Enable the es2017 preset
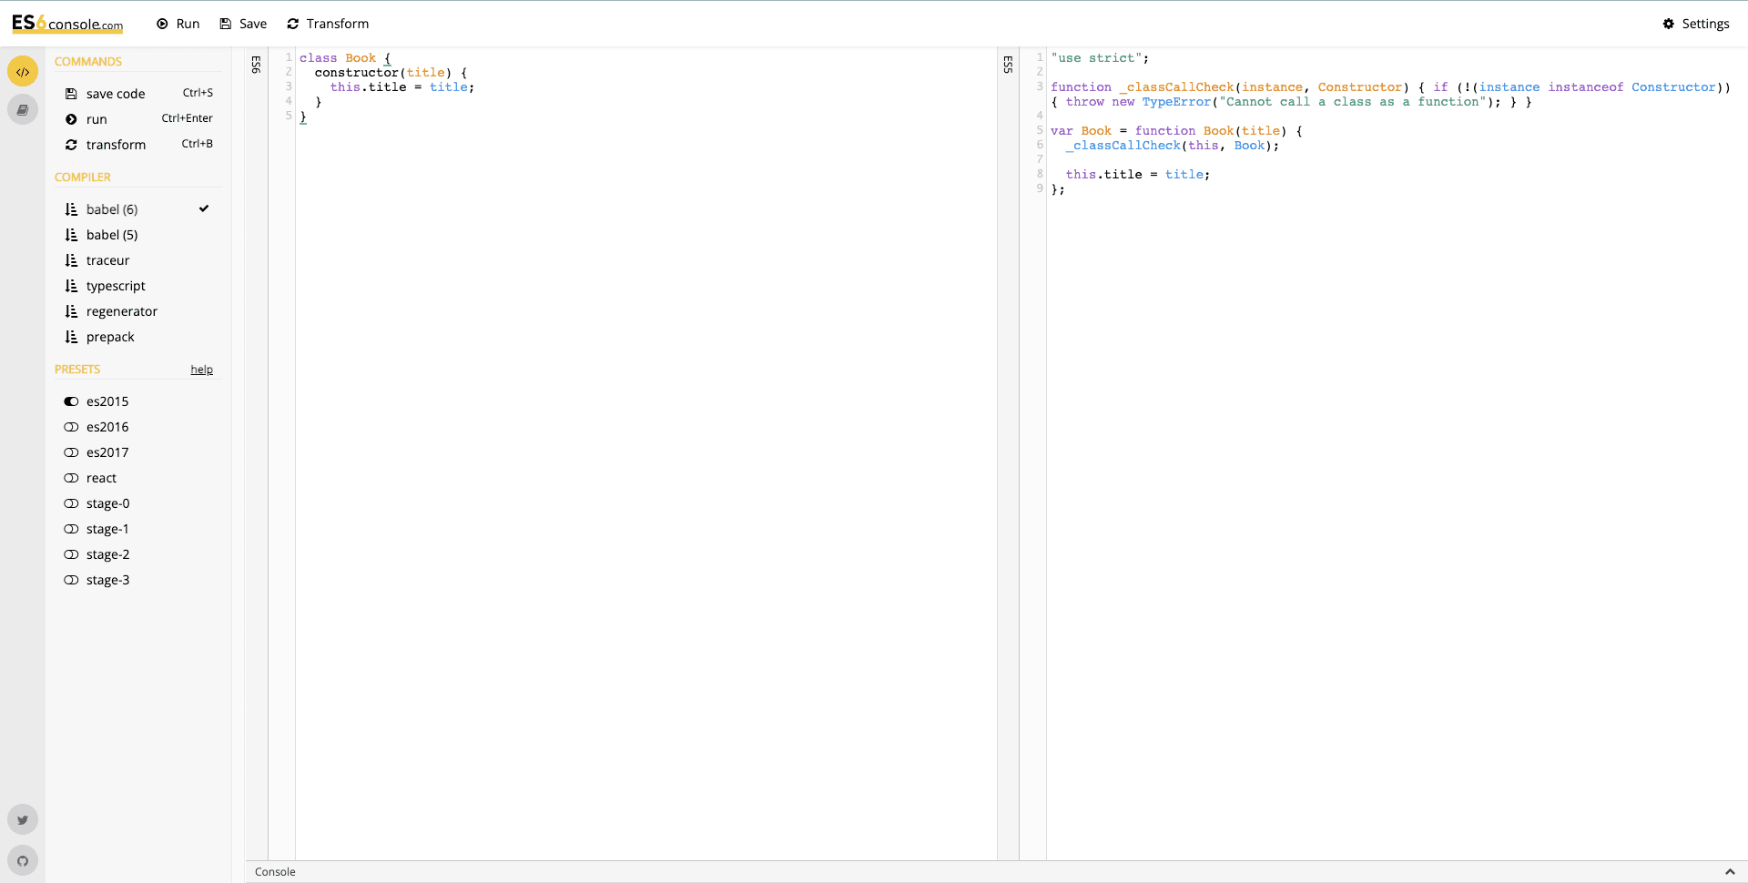The height and width of the screenshot is (883, 1748). (x=71, y=452)
